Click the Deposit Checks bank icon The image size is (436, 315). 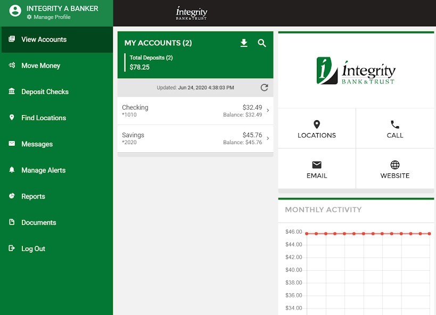12,91
